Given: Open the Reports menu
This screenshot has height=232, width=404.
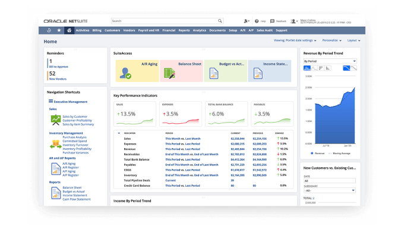Looking at the screenshot, I should [x=184, y=30].
